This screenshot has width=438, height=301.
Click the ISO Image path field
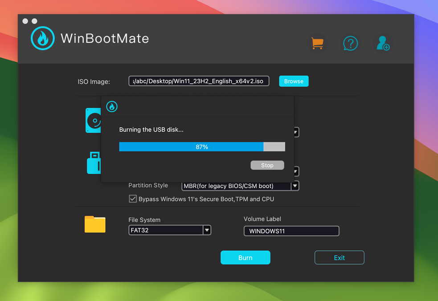tap(199, 81)
